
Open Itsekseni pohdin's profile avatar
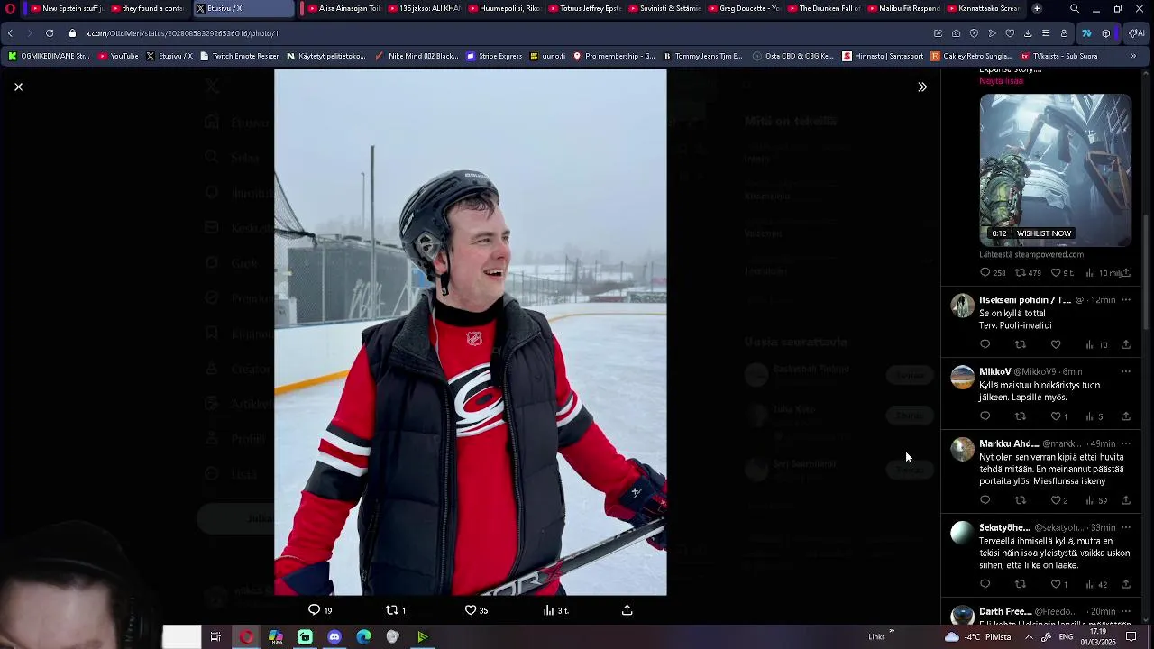[x=962, y=305]
